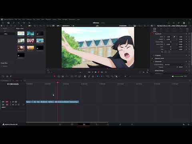The height and width of the screenshot is (144, 192).
Task: Select the Trim Edit Mode tool
Action: [x=59, y=76]
